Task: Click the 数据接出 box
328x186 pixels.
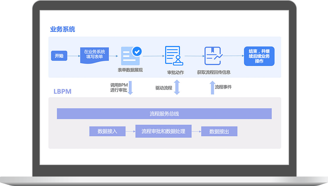Action: click(219, 132)
